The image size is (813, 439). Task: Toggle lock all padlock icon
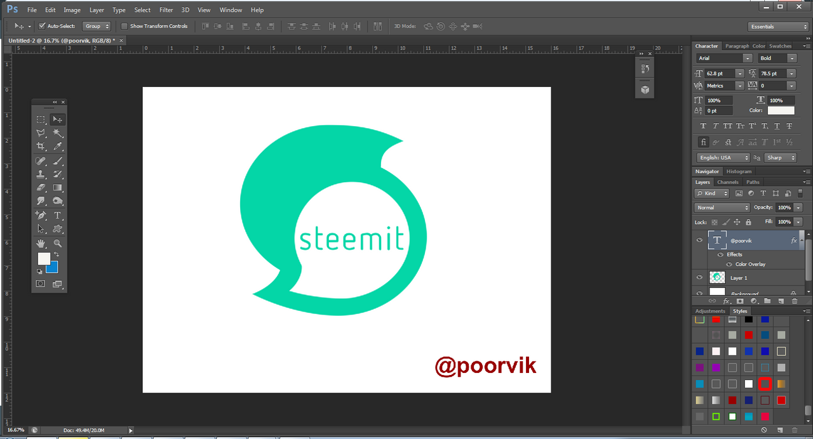[x=748, y=222]
